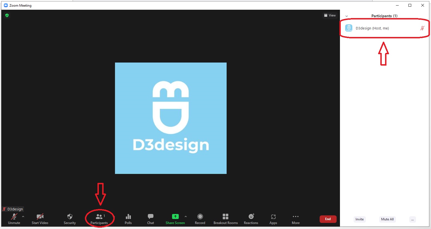This screenshot has height=229, width=431.
Task: Start Video camera button
Action: pyautogui.click(x=40, y=219)
